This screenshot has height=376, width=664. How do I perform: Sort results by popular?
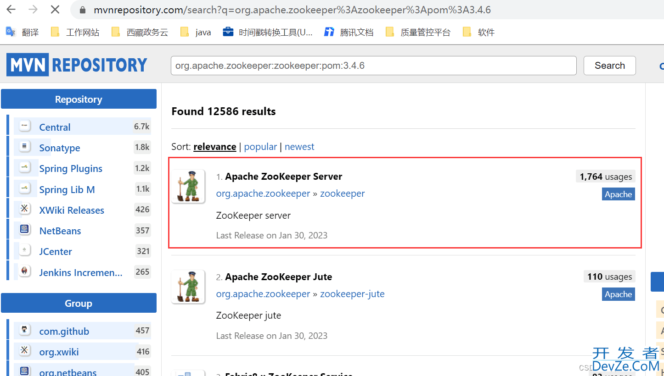click(x=260, y=147)
